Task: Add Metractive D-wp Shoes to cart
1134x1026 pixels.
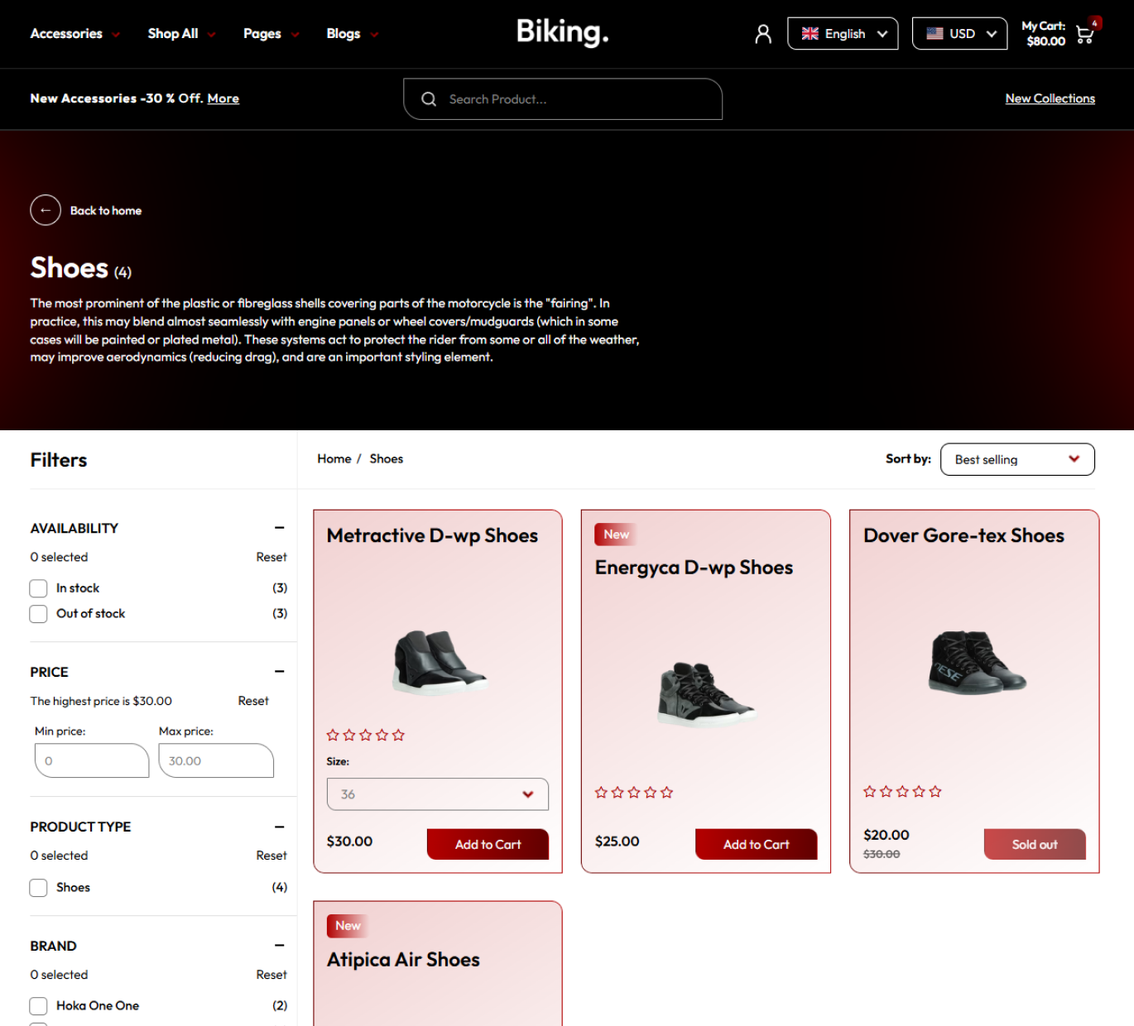Action: pyautogui.click(x=488, y=844)
